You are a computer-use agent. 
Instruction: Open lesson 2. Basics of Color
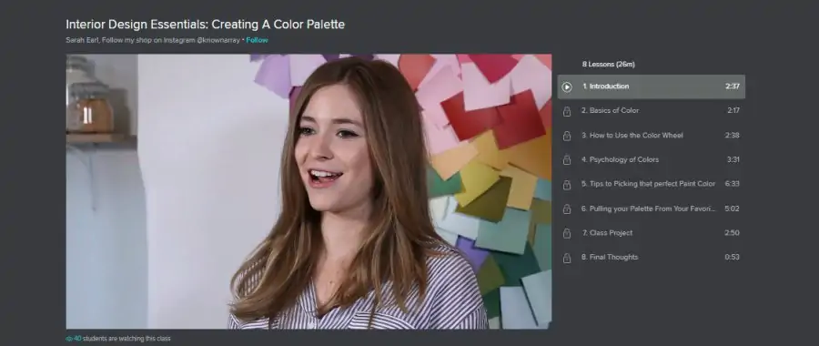[x=652, y=110]
